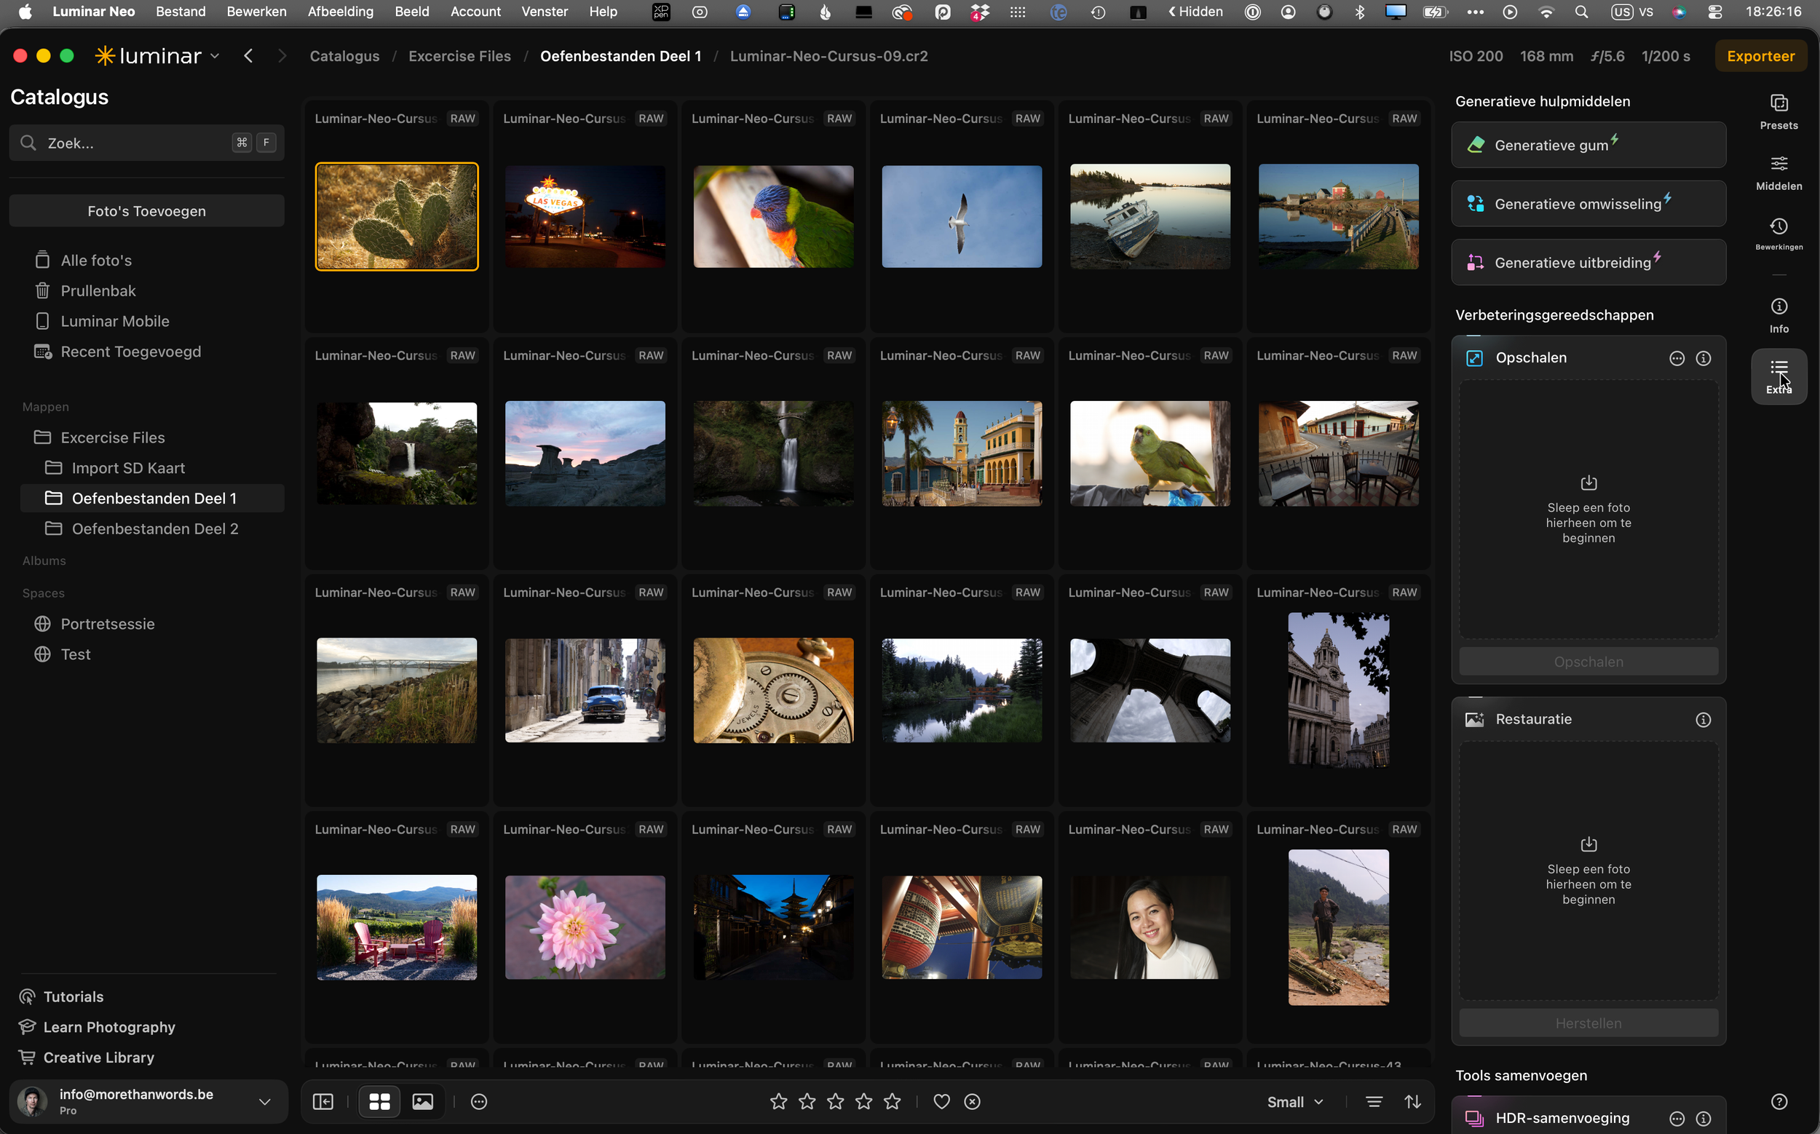The width and height of the screenshot is (1820, 1134).
Task: Click the Exporteer button
Action: (x=1761, y=56)
